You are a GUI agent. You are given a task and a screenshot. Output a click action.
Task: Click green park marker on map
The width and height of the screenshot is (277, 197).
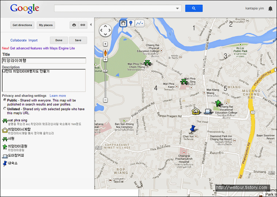(218, 103)
